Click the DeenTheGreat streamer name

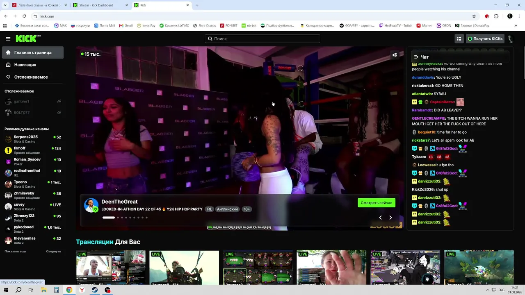click(119, 202)
